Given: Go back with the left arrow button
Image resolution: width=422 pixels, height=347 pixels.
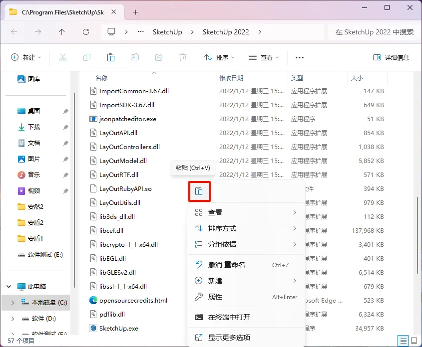Looking at the screenshot, I should pos(14,32).
